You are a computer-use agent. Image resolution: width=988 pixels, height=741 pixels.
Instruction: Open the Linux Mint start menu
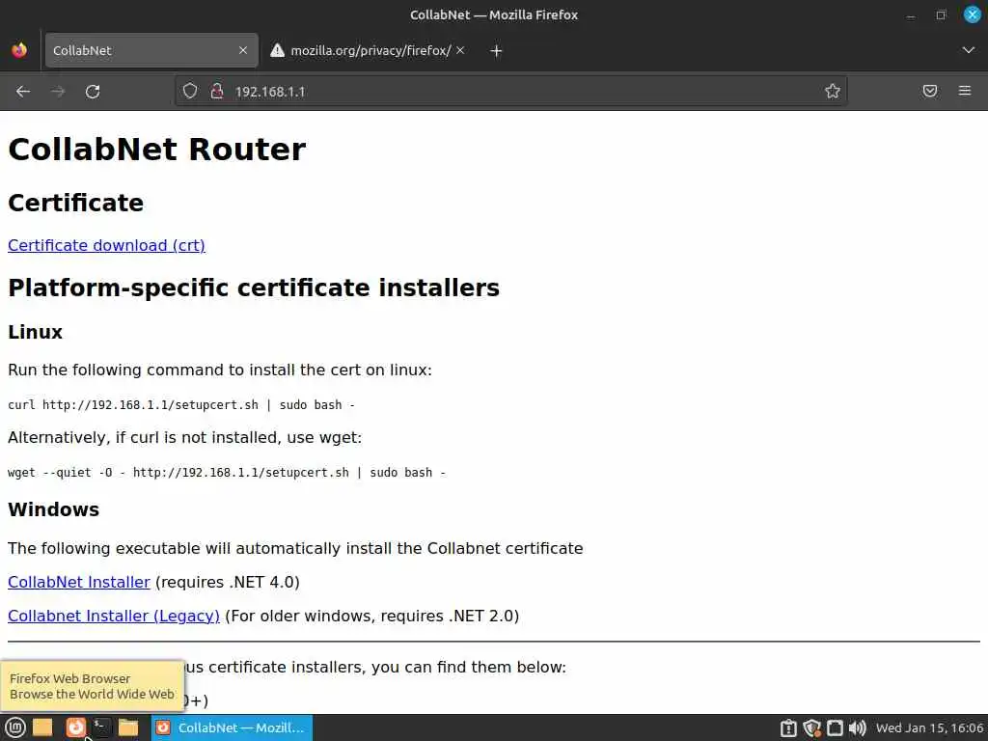pyautogui.click(x=15, y=727)
